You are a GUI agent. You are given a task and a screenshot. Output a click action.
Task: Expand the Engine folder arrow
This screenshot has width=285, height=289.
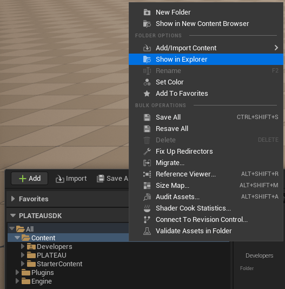(x=17, y=281)
